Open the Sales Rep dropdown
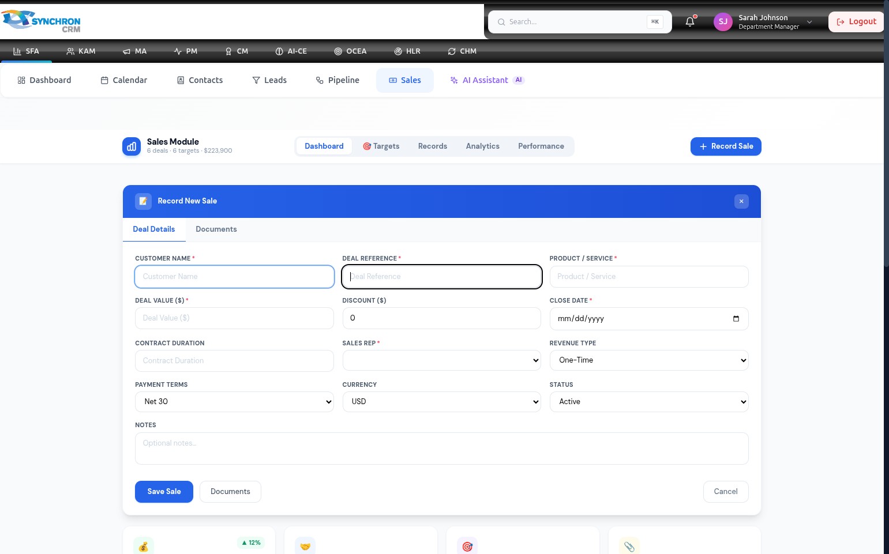889x554 pixels. click(442, 360)
